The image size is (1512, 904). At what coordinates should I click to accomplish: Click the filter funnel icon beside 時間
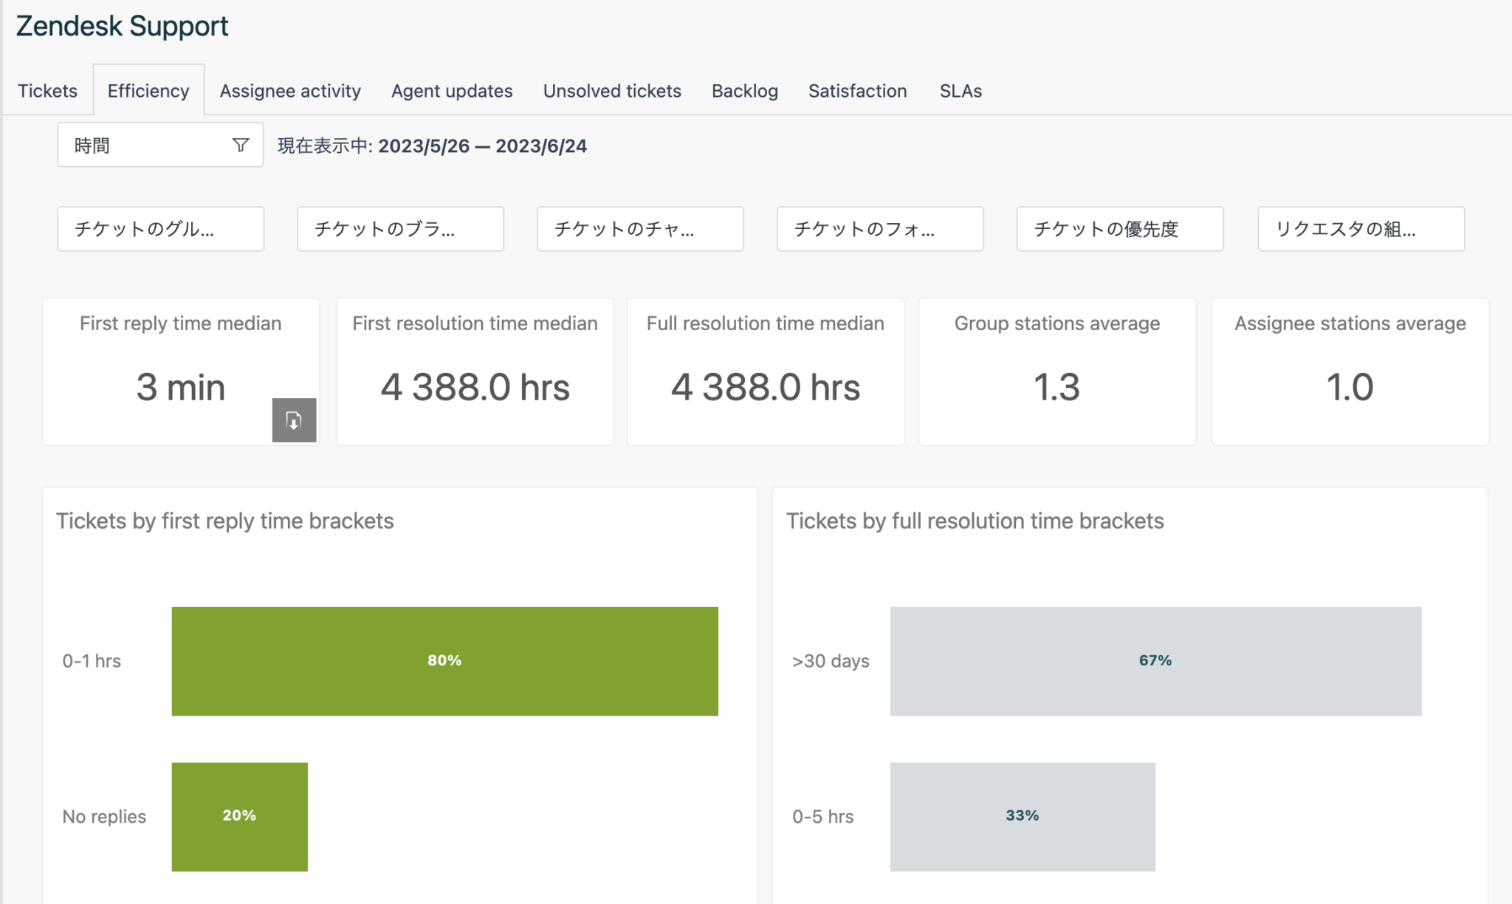tap(241, 145)
